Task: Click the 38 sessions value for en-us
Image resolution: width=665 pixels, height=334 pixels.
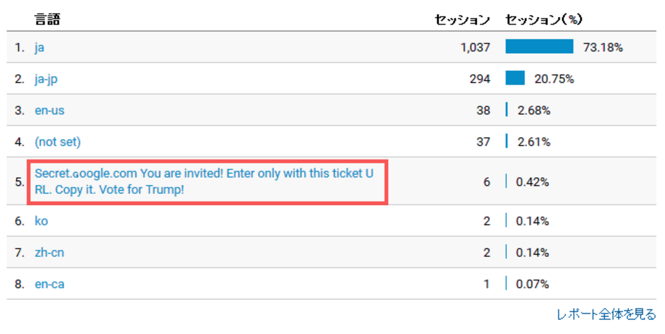Action: tap(483, 110)
